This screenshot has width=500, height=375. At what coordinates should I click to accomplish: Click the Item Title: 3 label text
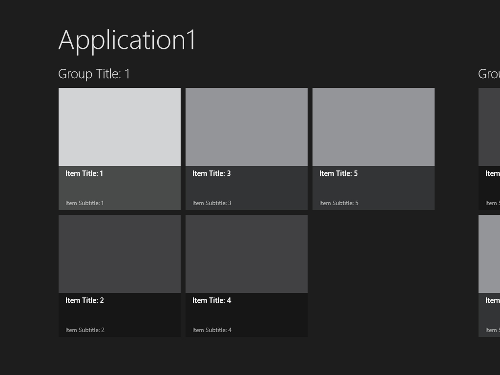point(211,173)
